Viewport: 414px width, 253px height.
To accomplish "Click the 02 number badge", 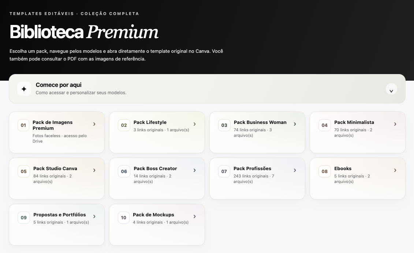I will click(x=124, y=125).
